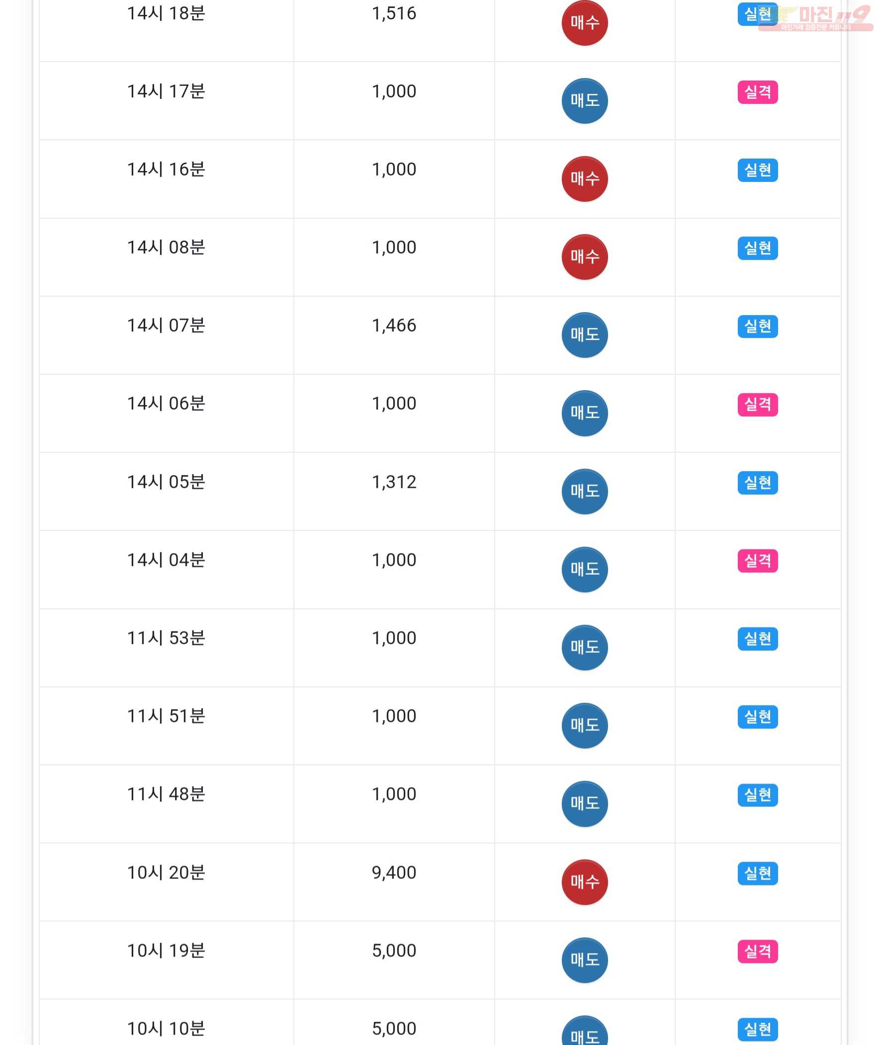The height and width of the screenshot is (1045, 879).
Task: Select the 실격 label in 10시 19분 row
Action: point(757,952)
